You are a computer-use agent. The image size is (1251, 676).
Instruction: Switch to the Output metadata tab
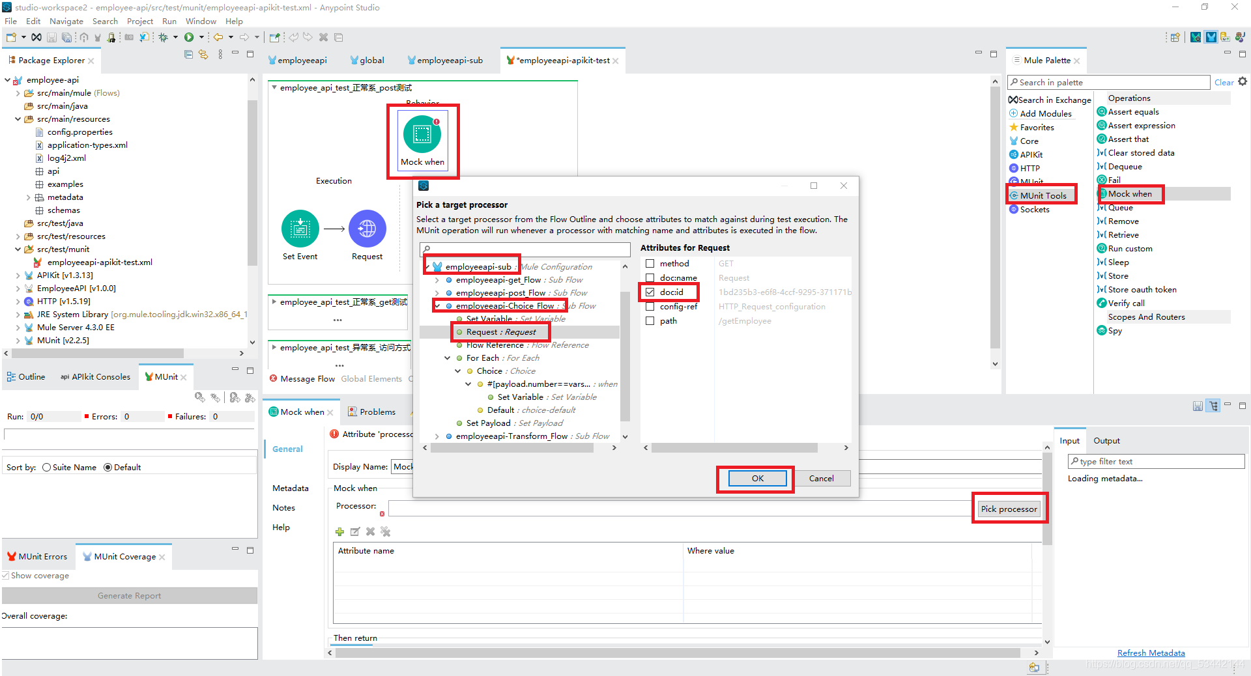pos(1106,440)
